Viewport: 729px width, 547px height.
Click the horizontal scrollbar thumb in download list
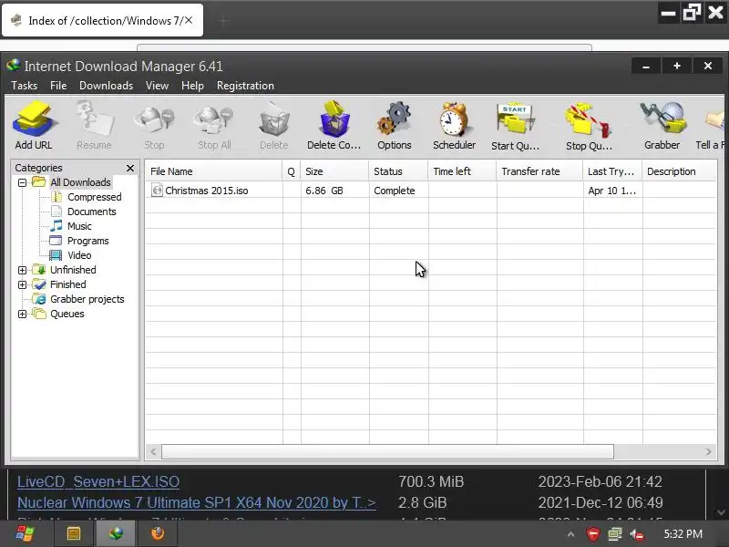point(387,451)
